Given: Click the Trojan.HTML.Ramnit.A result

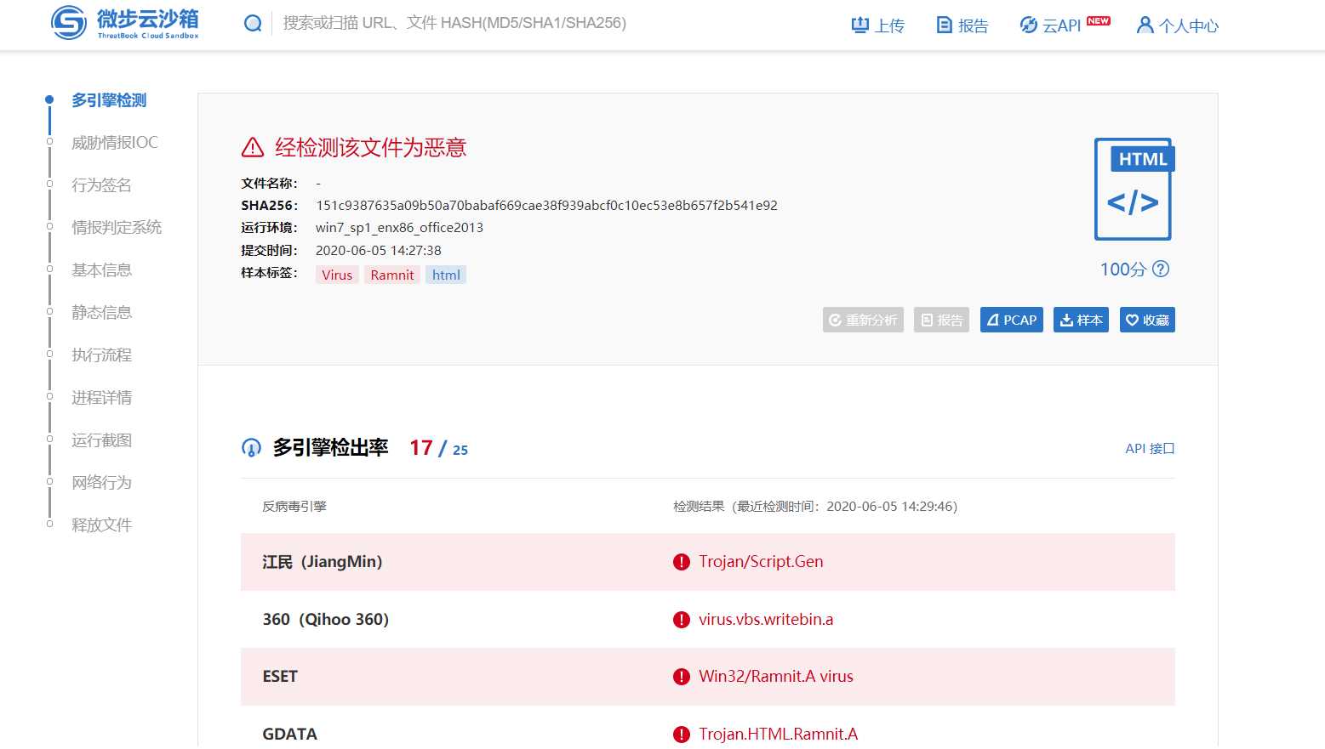Looking at the screenshot, I should pos(779,734).
